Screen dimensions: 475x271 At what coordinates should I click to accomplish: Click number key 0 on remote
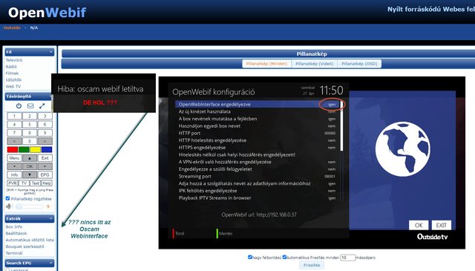point(30,141)
